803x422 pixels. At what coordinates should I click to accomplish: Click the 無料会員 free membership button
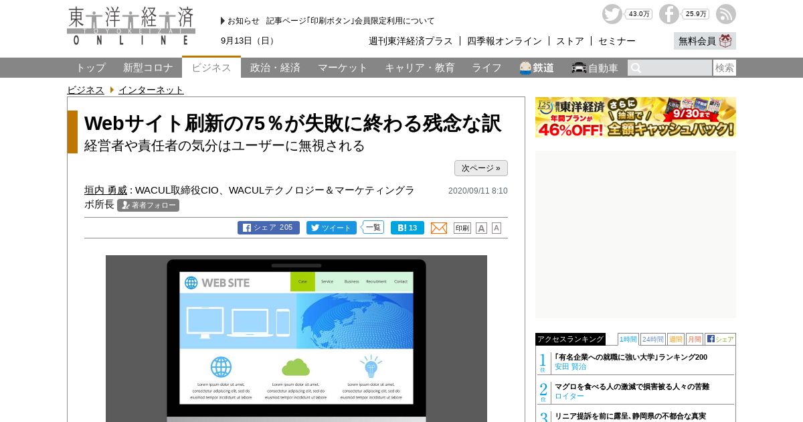coord(705,41)
